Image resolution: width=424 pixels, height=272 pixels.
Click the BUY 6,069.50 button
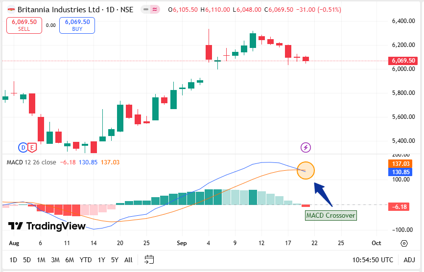[x=77, y=25]
